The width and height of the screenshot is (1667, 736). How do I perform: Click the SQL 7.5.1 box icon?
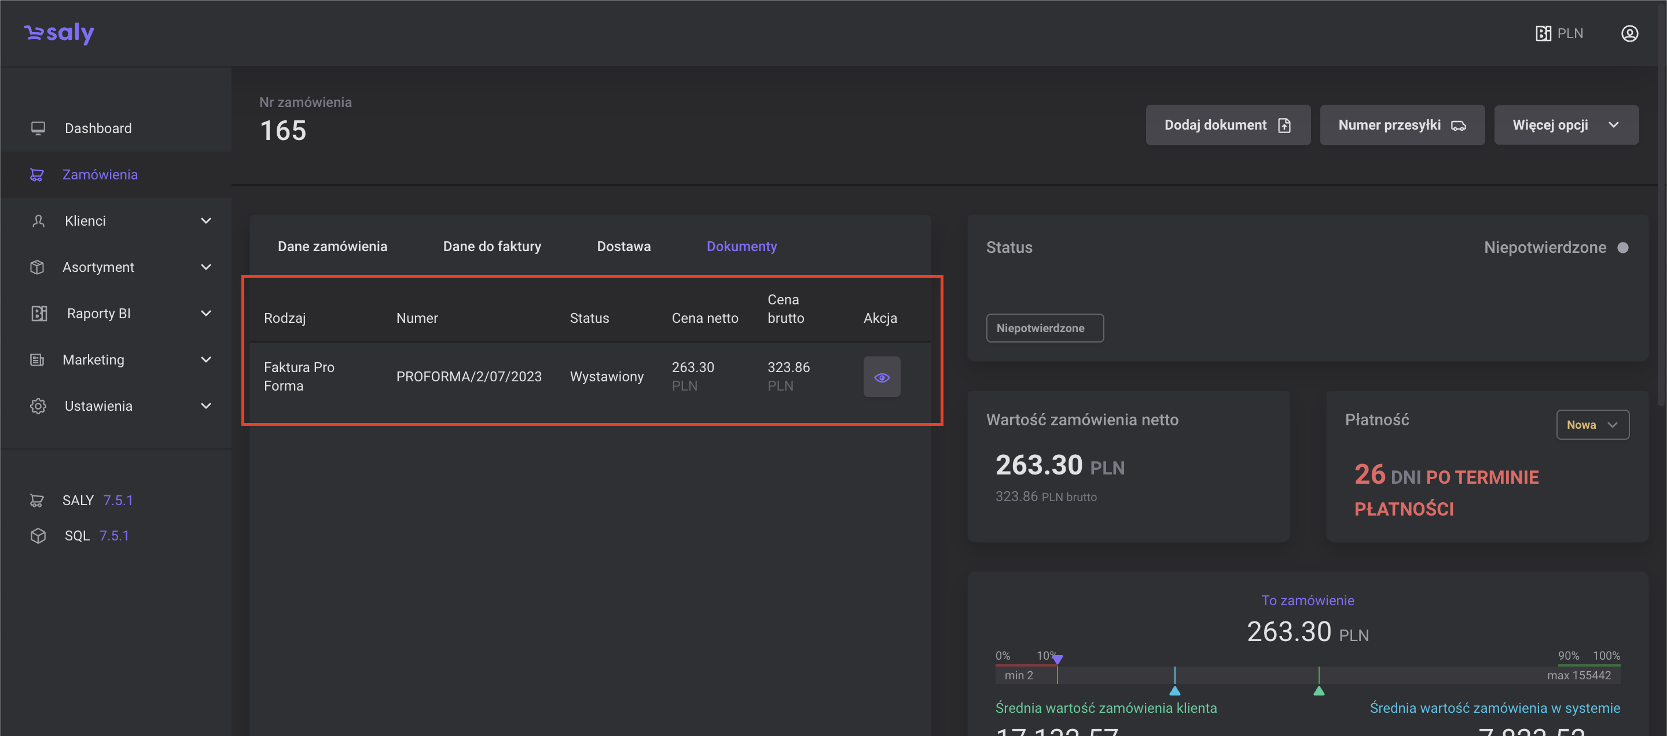(x=38, y=535)
